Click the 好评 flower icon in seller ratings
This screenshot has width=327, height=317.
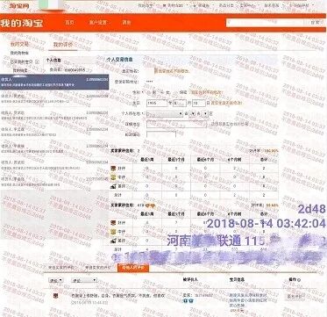pyautogui.click(x=114, y=223)
